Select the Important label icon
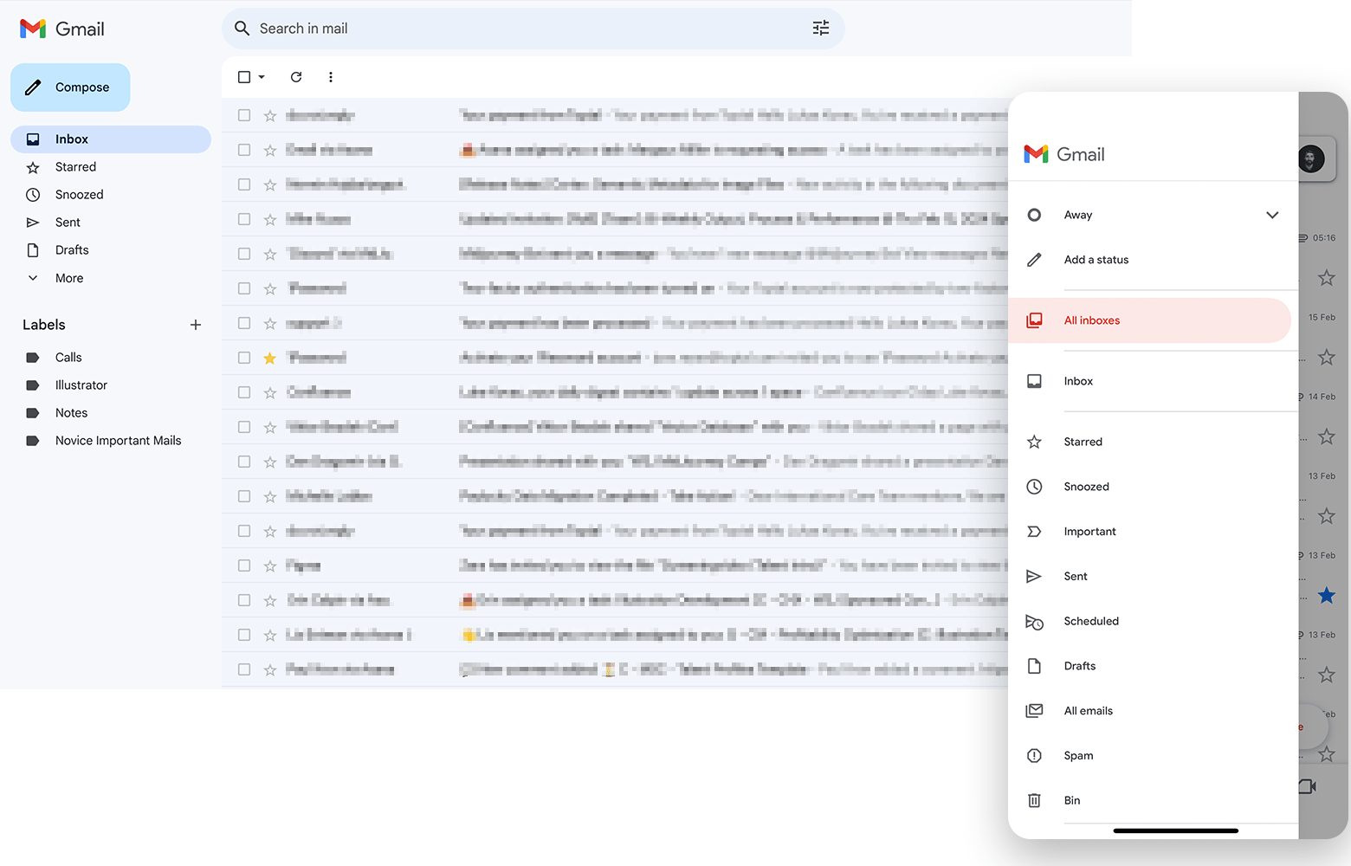 1034,531
